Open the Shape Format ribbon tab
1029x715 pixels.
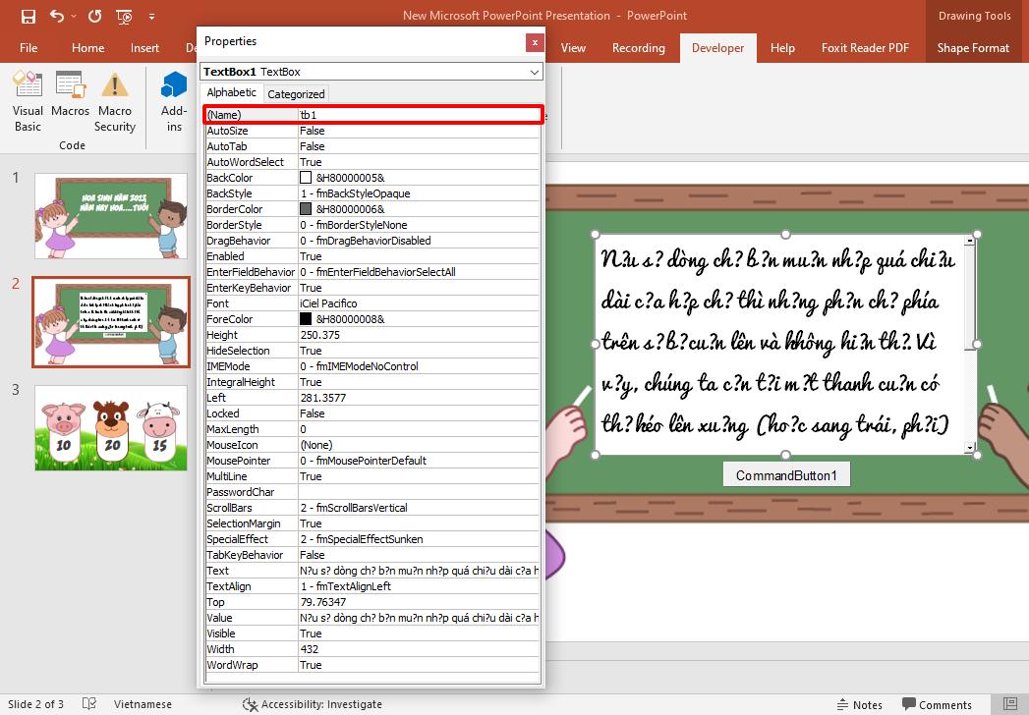click(x=973, y=46)
